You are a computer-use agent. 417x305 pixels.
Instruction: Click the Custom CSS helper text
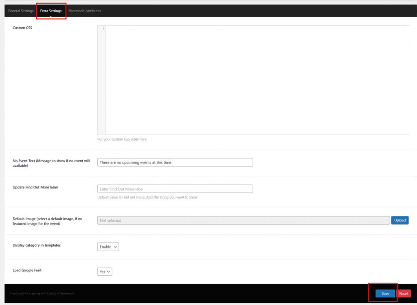122,139
